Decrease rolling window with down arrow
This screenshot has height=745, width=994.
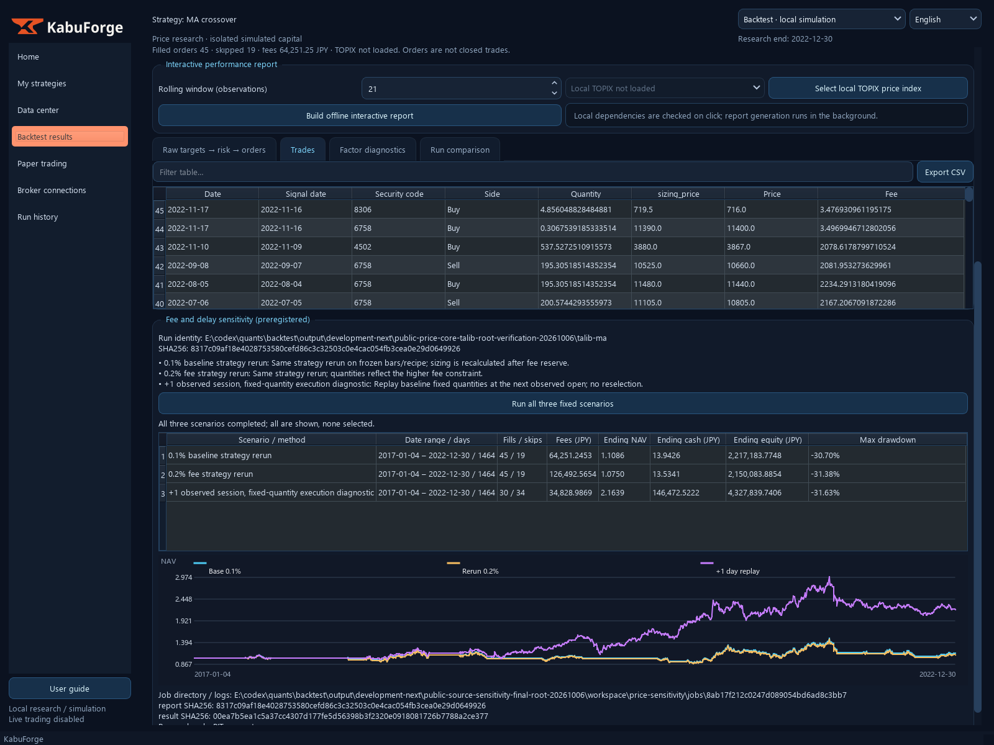554,93
